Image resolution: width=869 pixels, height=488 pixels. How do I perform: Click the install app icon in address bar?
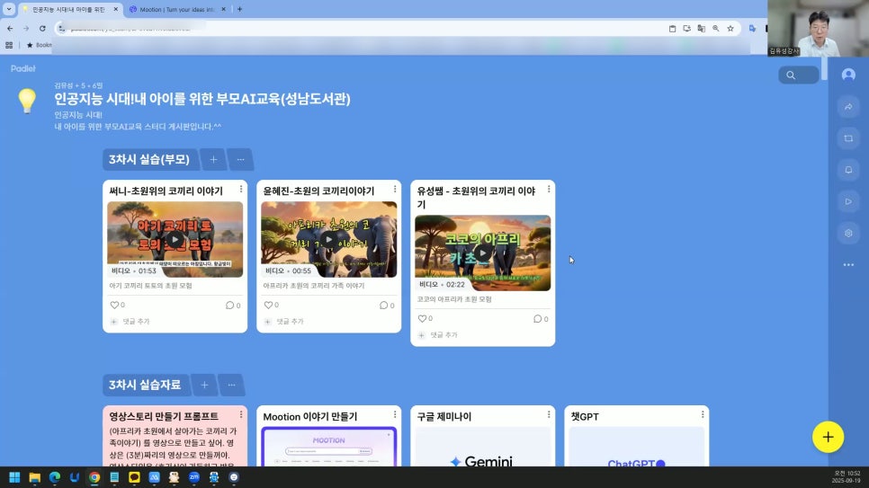[686, 28]
